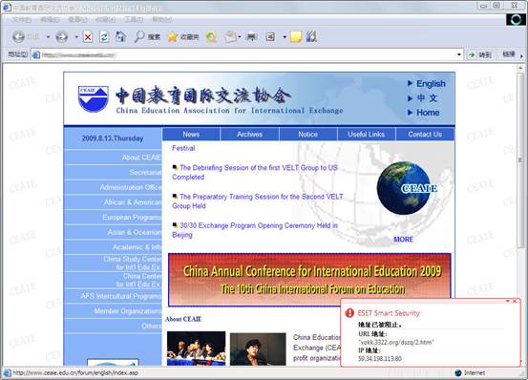This screenshot has width=528, height=380.
Task: Open the News tab on CEAIE site
Action: (x=191, y=134)
